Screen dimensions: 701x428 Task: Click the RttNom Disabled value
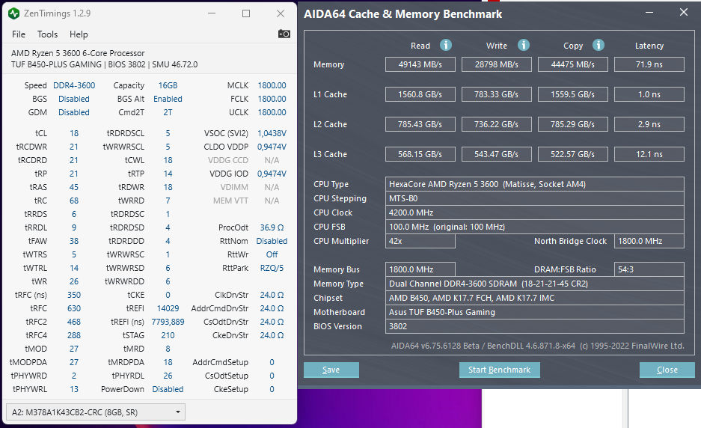click(x=272, y=241)
